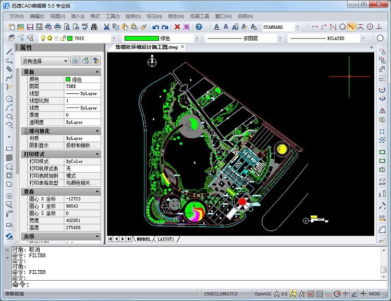
Task: Open the 绘制 menu
Action: point(133,16)
